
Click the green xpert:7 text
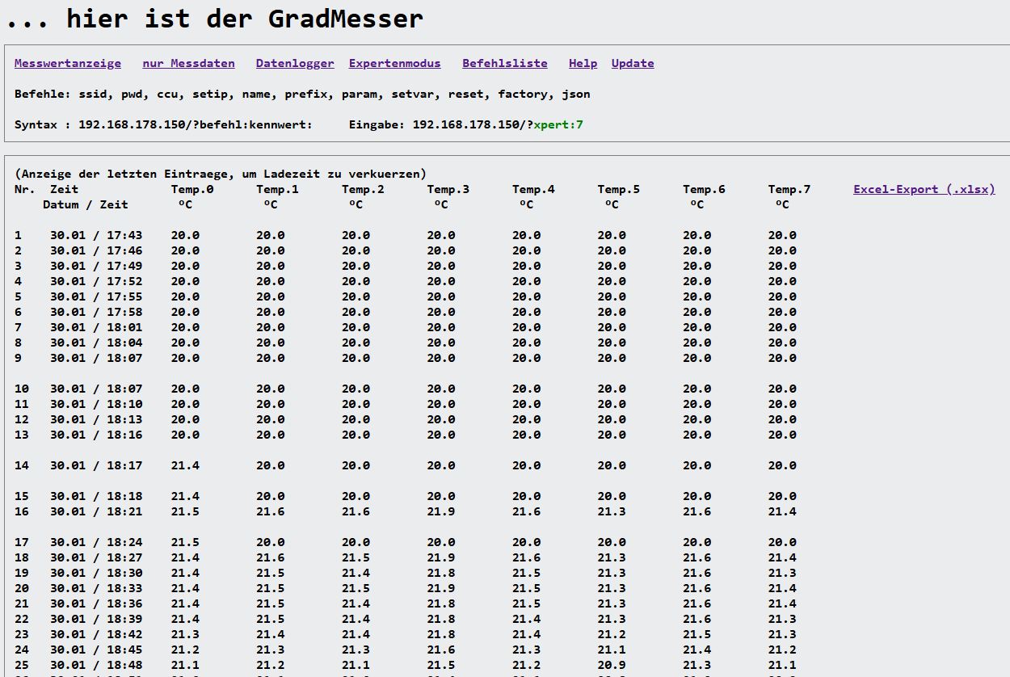click(558, 124)
